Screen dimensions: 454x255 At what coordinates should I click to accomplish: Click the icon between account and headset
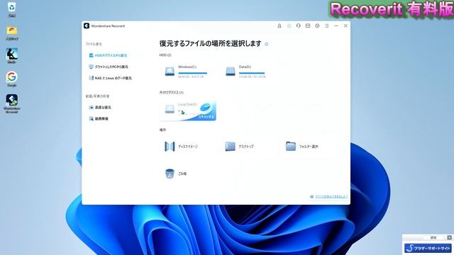click(x=289, y=25)
